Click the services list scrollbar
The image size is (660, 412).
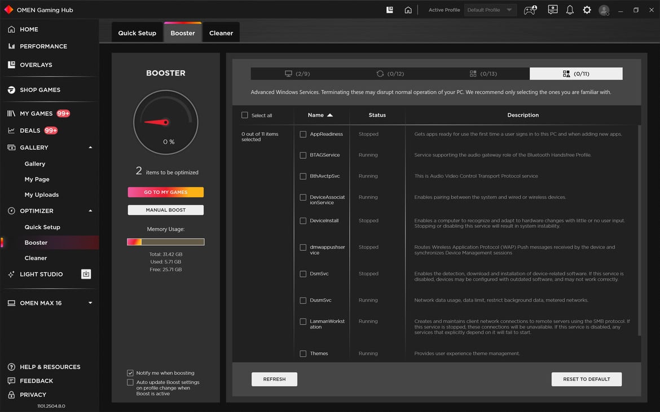tap(639, 231)
